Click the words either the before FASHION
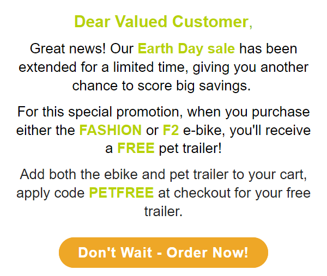This screenshot has height=276, width=327. coord(45,130)
